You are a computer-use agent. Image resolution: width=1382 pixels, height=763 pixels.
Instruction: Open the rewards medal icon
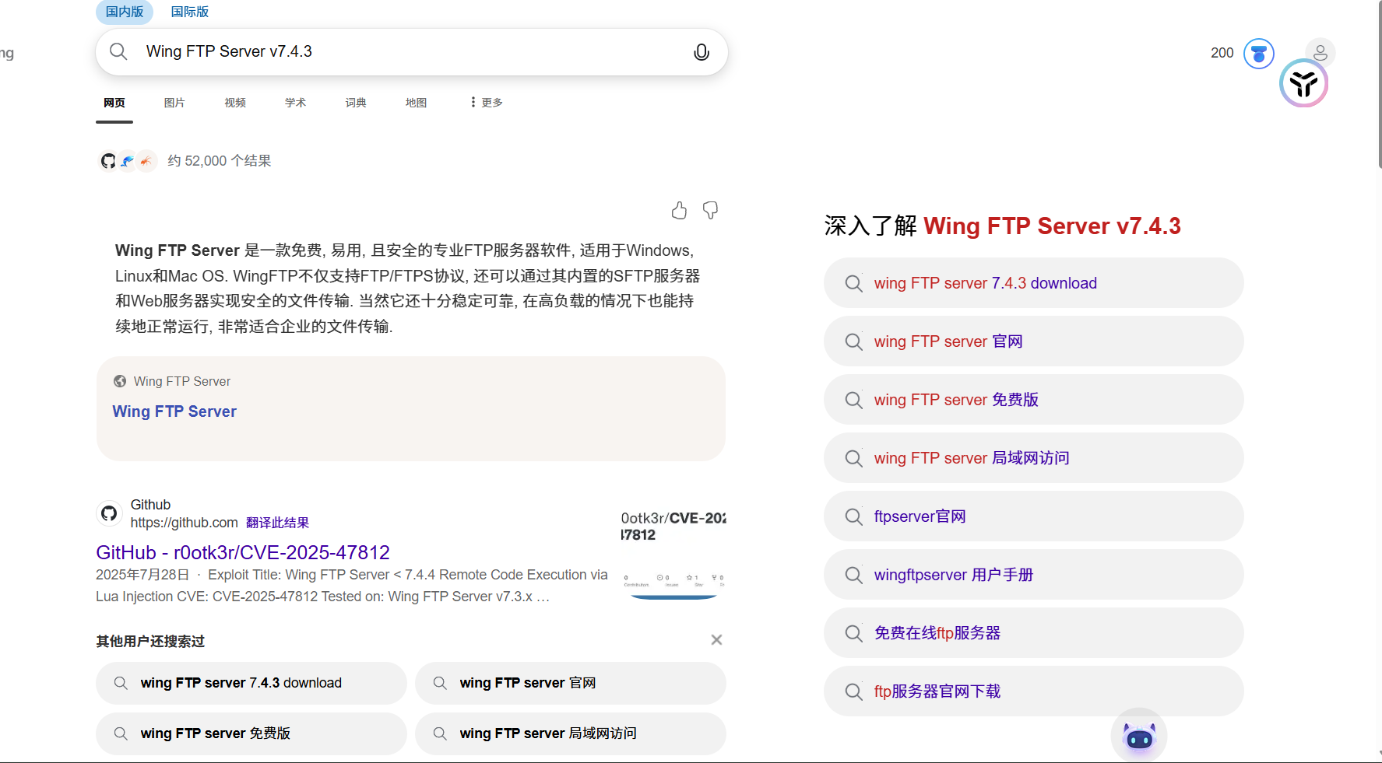tap(1258, 54)
